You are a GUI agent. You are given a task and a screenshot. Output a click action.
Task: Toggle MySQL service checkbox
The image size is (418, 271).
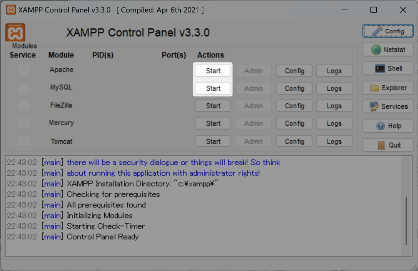click(x=24, y=88)
